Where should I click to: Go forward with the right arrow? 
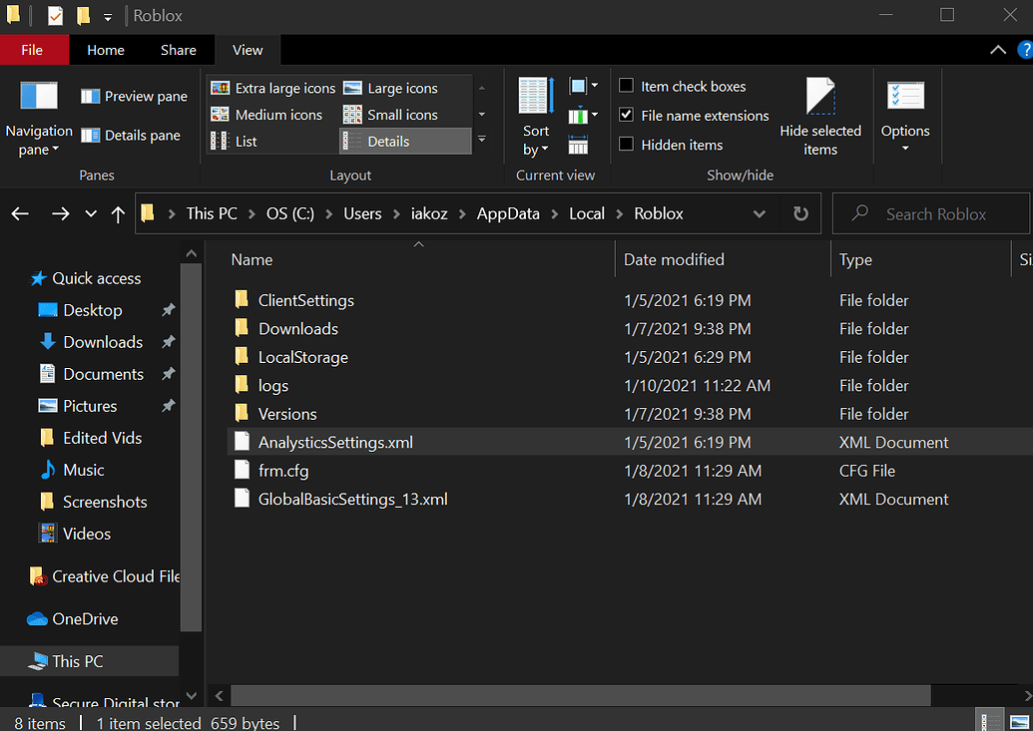[61, 213]
